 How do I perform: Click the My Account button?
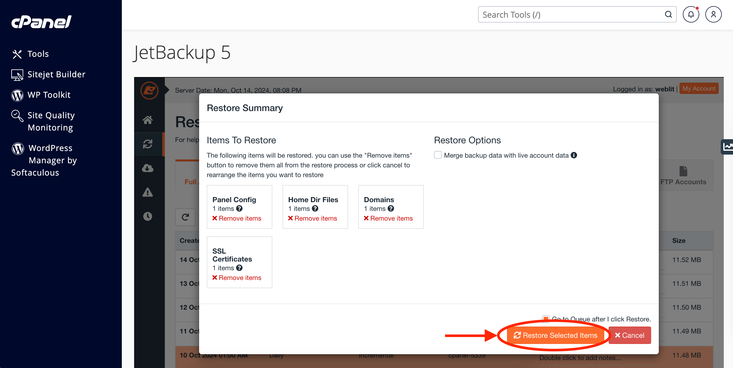click(699, 89)
